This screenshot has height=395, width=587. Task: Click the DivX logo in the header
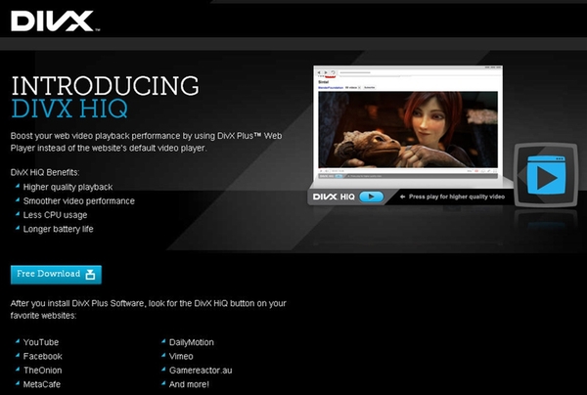click(55, 21)
